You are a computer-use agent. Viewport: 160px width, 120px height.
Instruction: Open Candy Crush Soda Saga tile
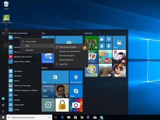(x=105, y=56)
